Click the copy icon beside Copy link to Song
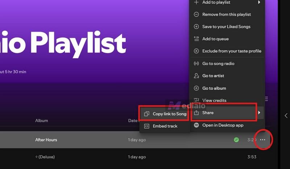This screenshot has height=169, width=290. (146, 114)
